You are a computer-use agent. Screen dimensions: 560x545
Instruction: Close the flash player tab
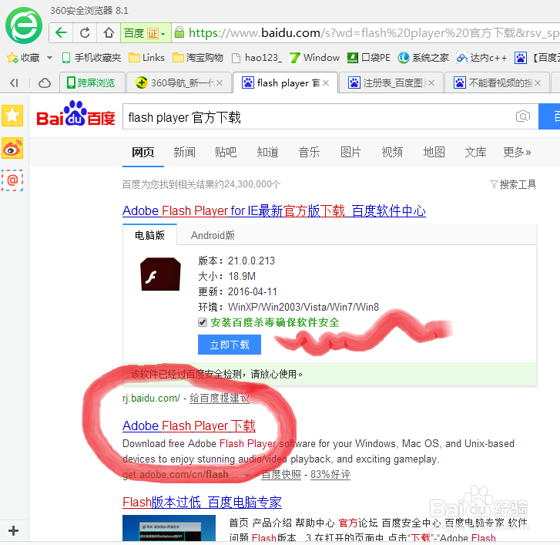pyautogui.click(x=326, y=83)
